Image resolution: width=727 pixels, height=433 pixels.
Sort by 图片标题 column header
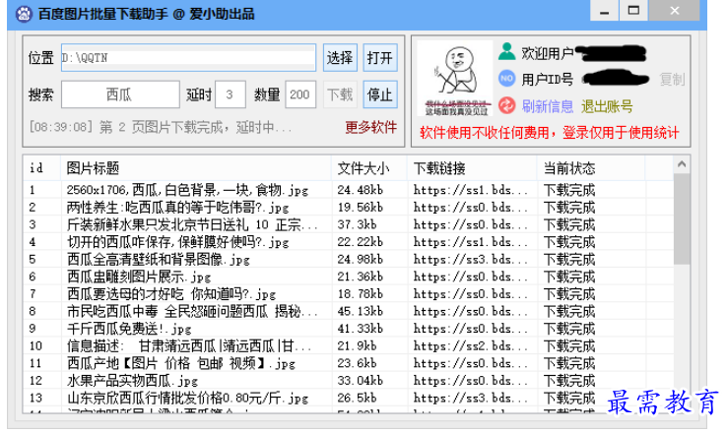tap(196, 167)
